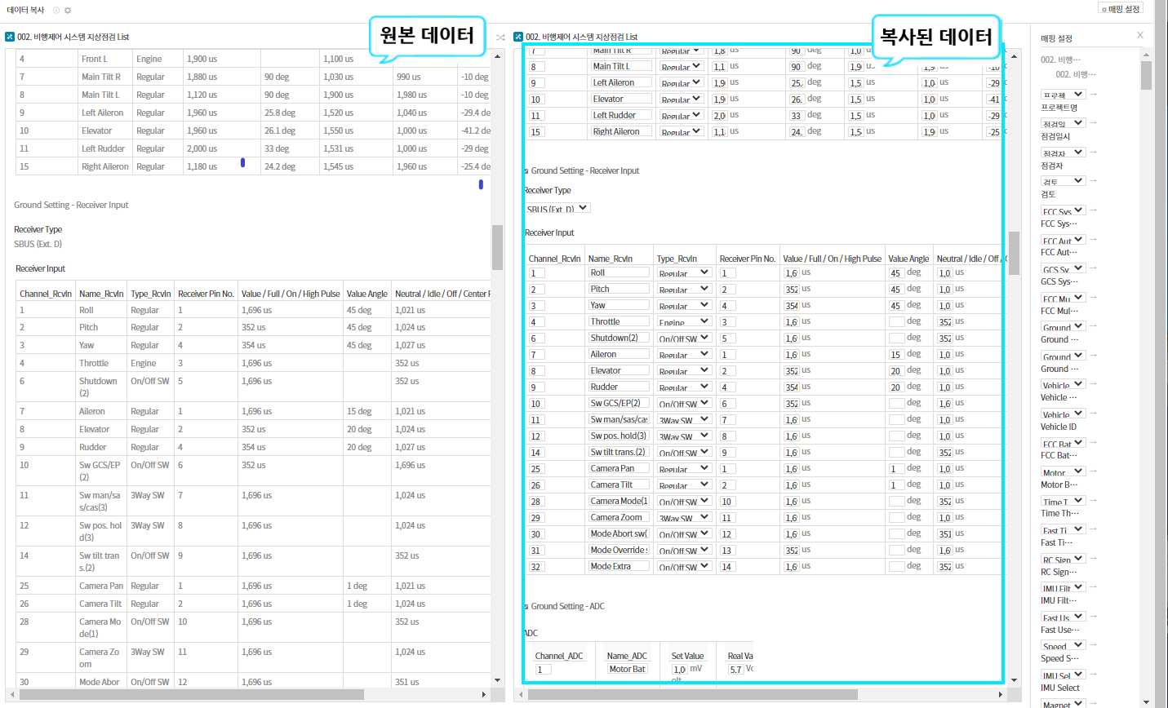The height and width of the screenshot is (708, 1168).
Task: Click Channel_RcvIn column header in original data
Action: pos(46,294)
